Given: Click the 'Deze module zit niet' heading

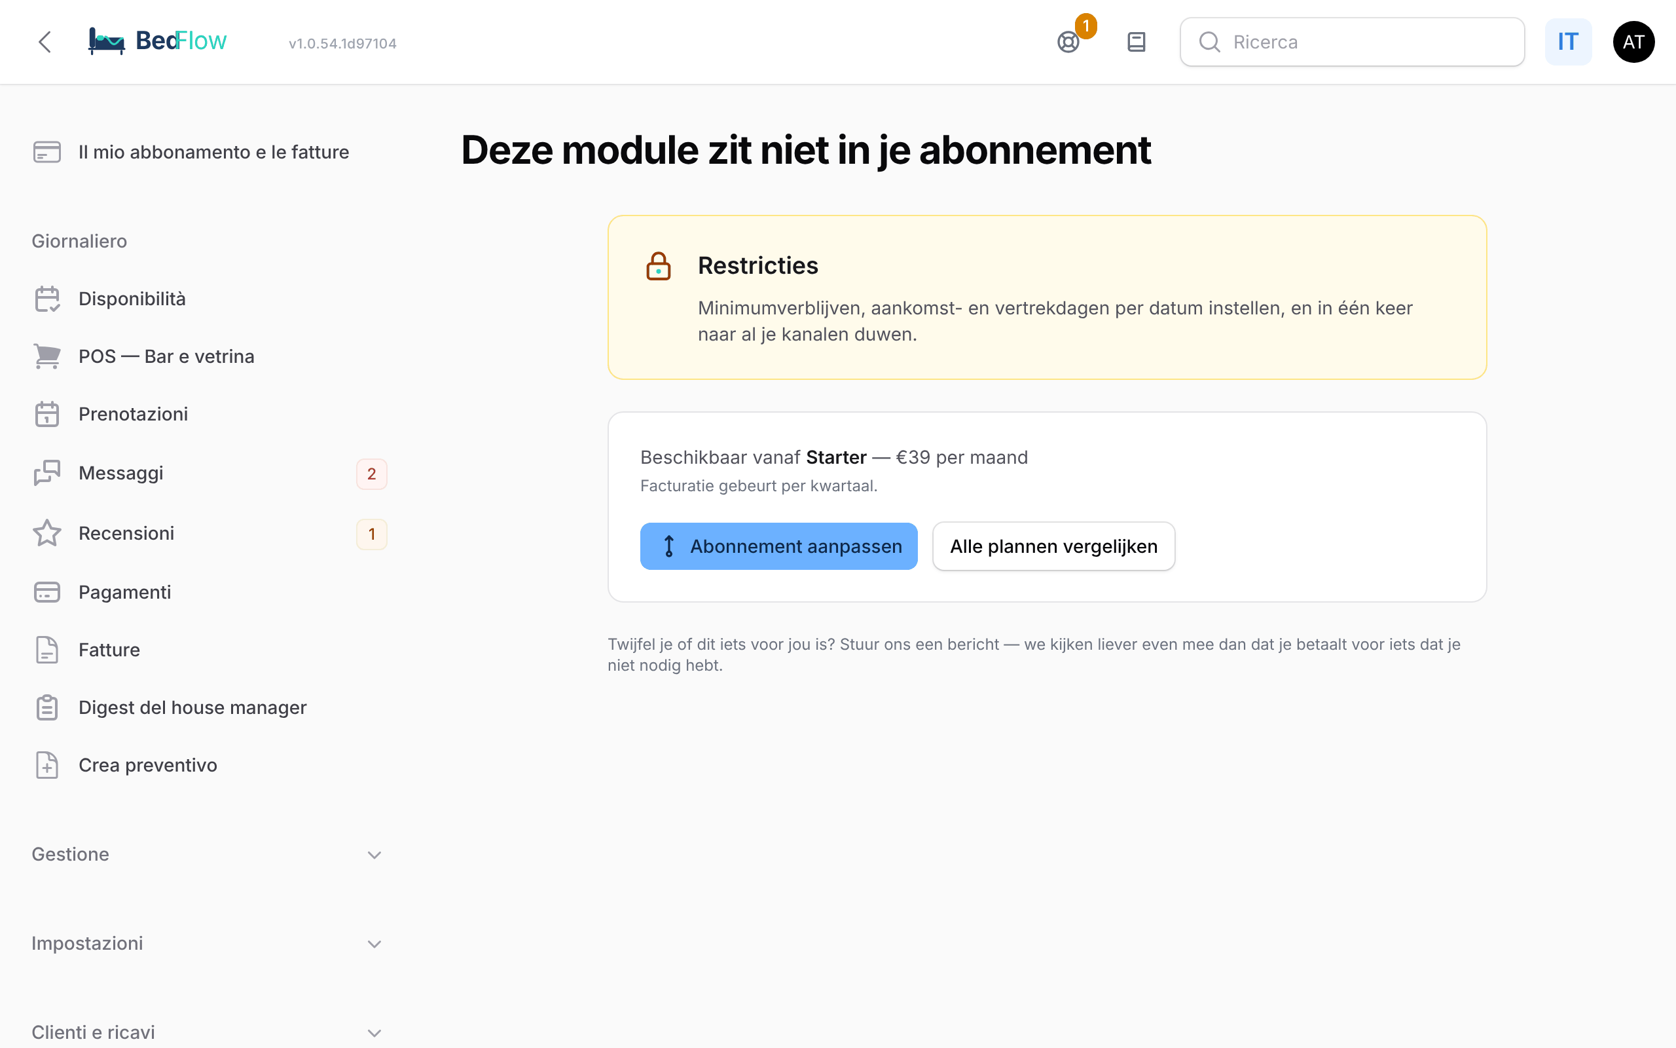Looking at the screenshot, I should (x=805, y=150).
